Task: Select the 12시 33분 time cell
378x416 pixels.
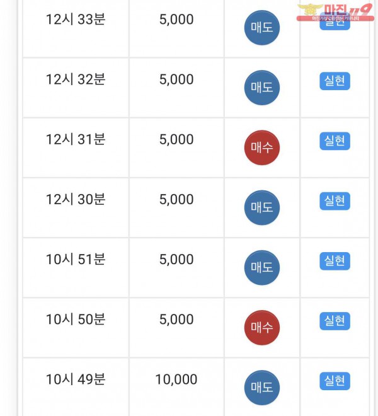Action: click(x=76, y=20)
